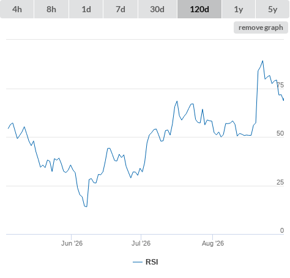Switch to the 8h time range

51,9
